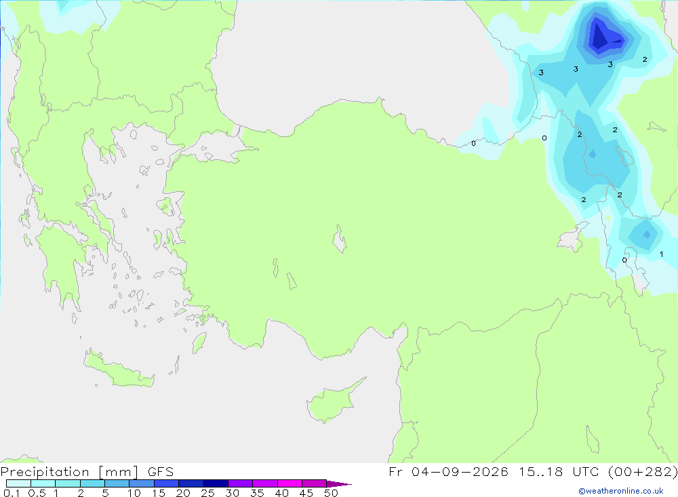Click the legend value "50"

tap(331, 493)
